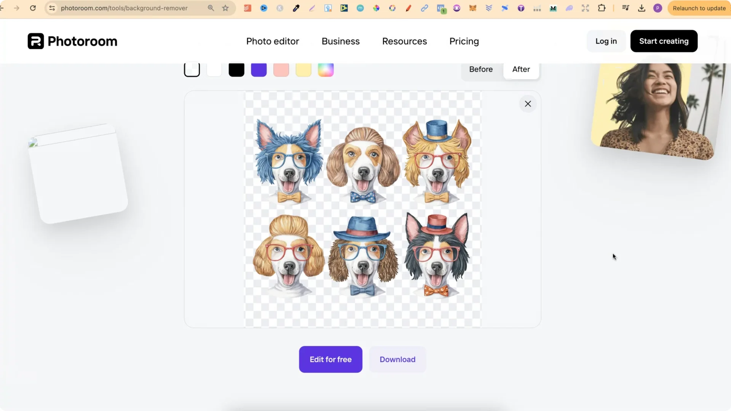The width and height of the screenshot is (731, 411).
Task: Click Log in
Action: pos(606,41)
